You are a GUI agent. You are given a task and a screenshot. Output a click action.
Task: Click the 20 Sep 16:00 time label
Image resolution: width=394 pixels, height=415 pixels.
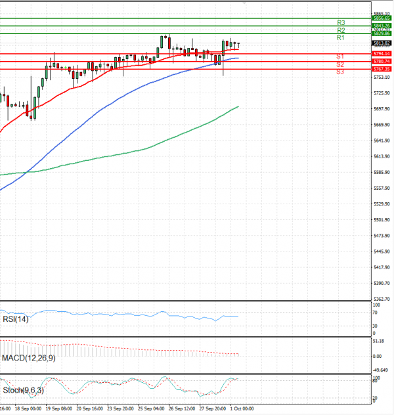click(89, 408)
